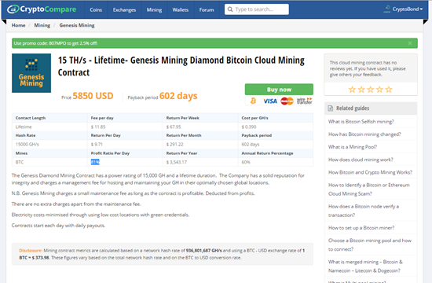The image size is (432, 283).
Task: Select the VISA payment icon
Action: [270, 101]
